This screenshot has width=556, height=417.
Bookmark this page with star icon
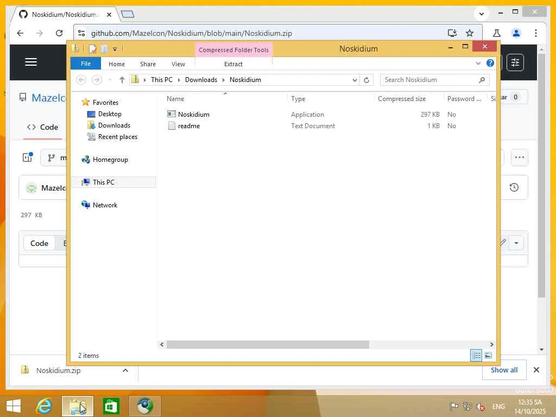point(470,33)
